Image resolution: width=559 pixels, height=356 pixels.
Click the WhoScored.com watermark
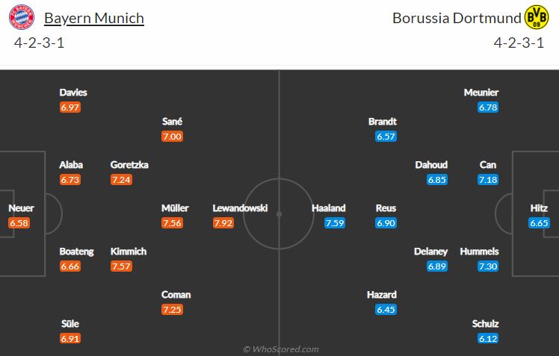point(280,349)
